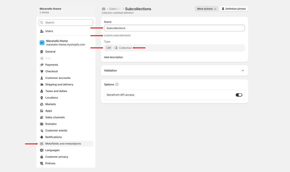Go back to Collections breadcrumb

coord(115,9)
